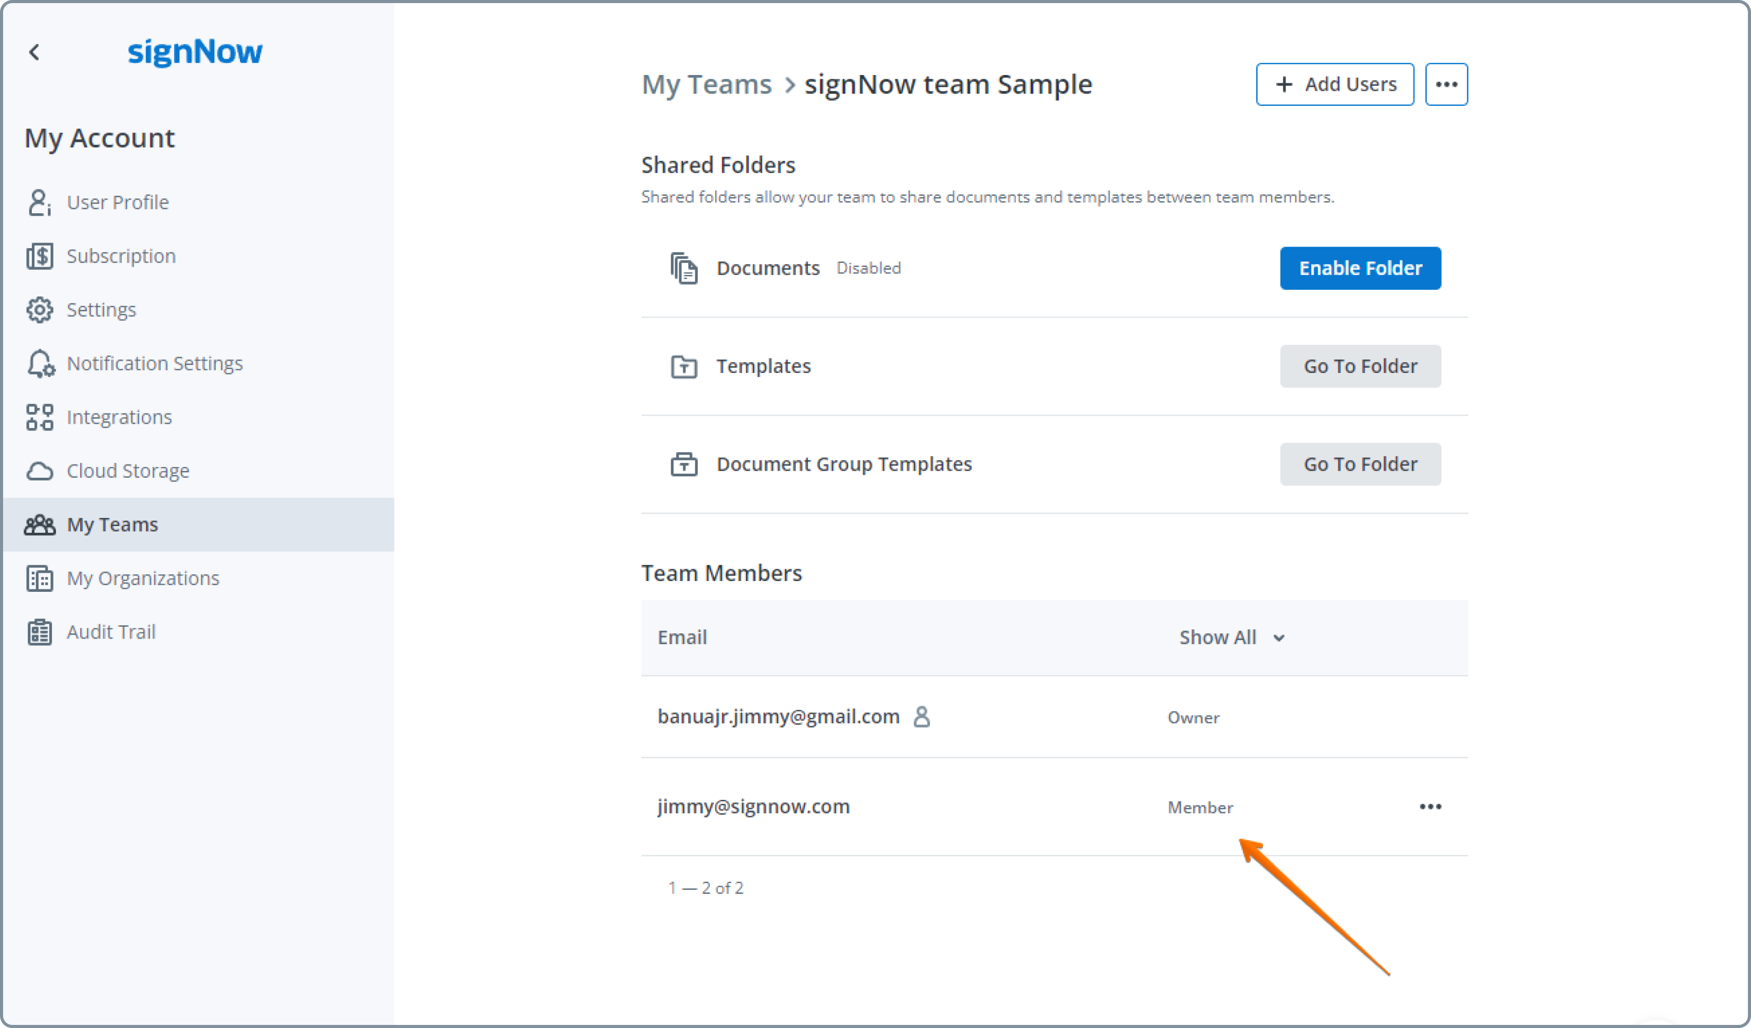Go to the Templates folder
This screenshot has height=1028, width=1751.
pos(1361,367)
